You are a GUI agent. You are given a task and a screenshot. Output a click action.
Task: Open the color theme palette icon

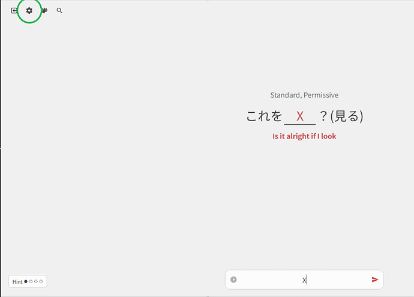click(44, 11)
